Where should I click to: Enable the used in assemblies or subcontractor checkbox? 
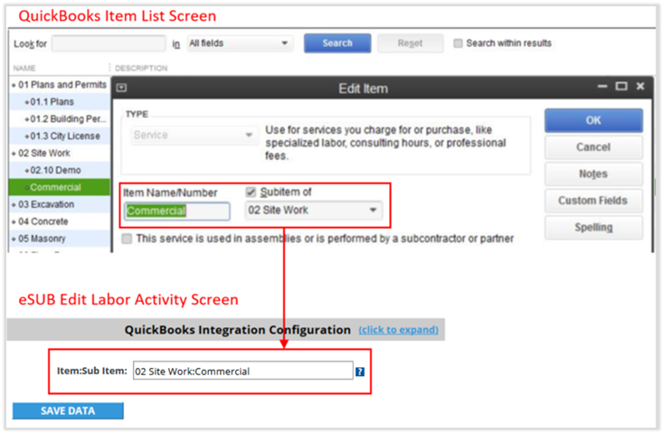(127, 239)
